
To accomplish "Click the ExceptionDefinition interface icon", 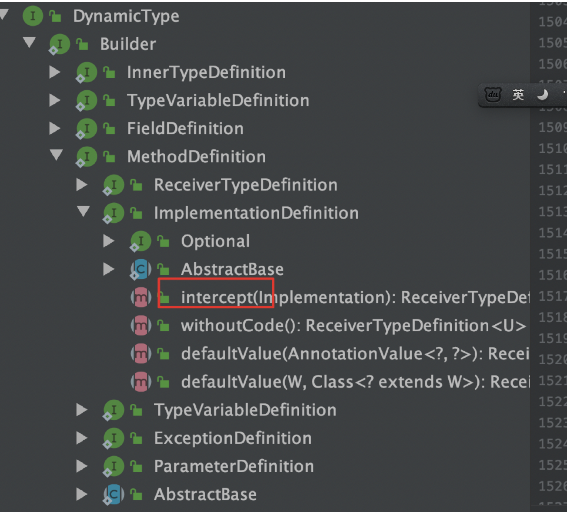I will (x=113, y=438).
